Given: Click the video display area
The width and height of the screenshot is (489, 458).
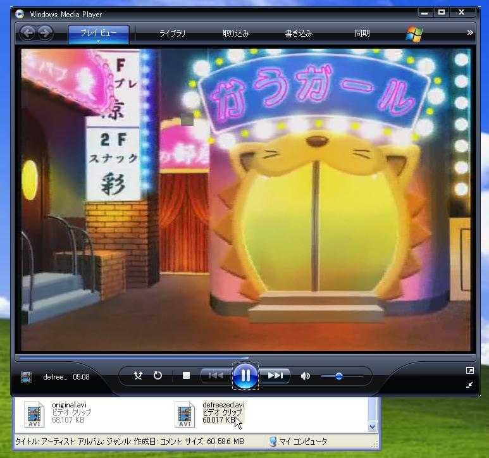Looking at the screenshot, I should (245, 200).
